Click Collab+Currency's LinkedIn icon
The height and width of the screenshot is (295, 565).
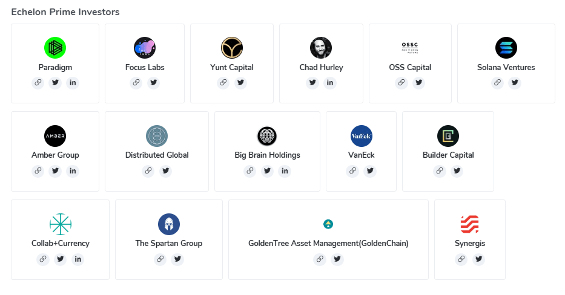[78, 259]
